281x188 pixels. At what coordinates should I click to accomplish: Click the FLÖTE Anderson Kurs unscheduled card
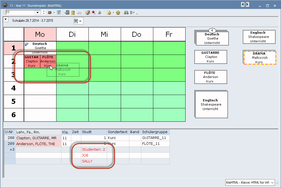coord(211,77)
